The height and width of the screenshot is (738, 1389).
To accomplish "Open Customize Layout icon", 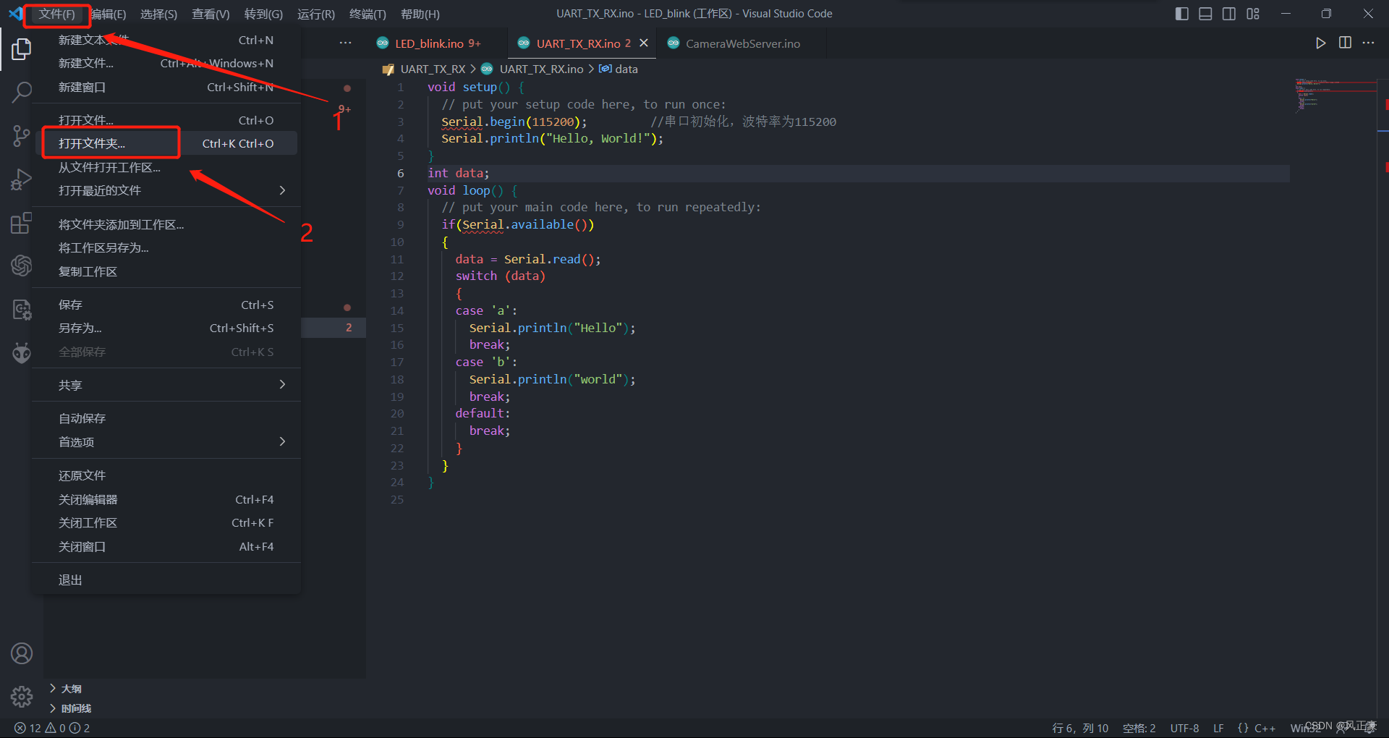I will click(x=1253, y=14).
